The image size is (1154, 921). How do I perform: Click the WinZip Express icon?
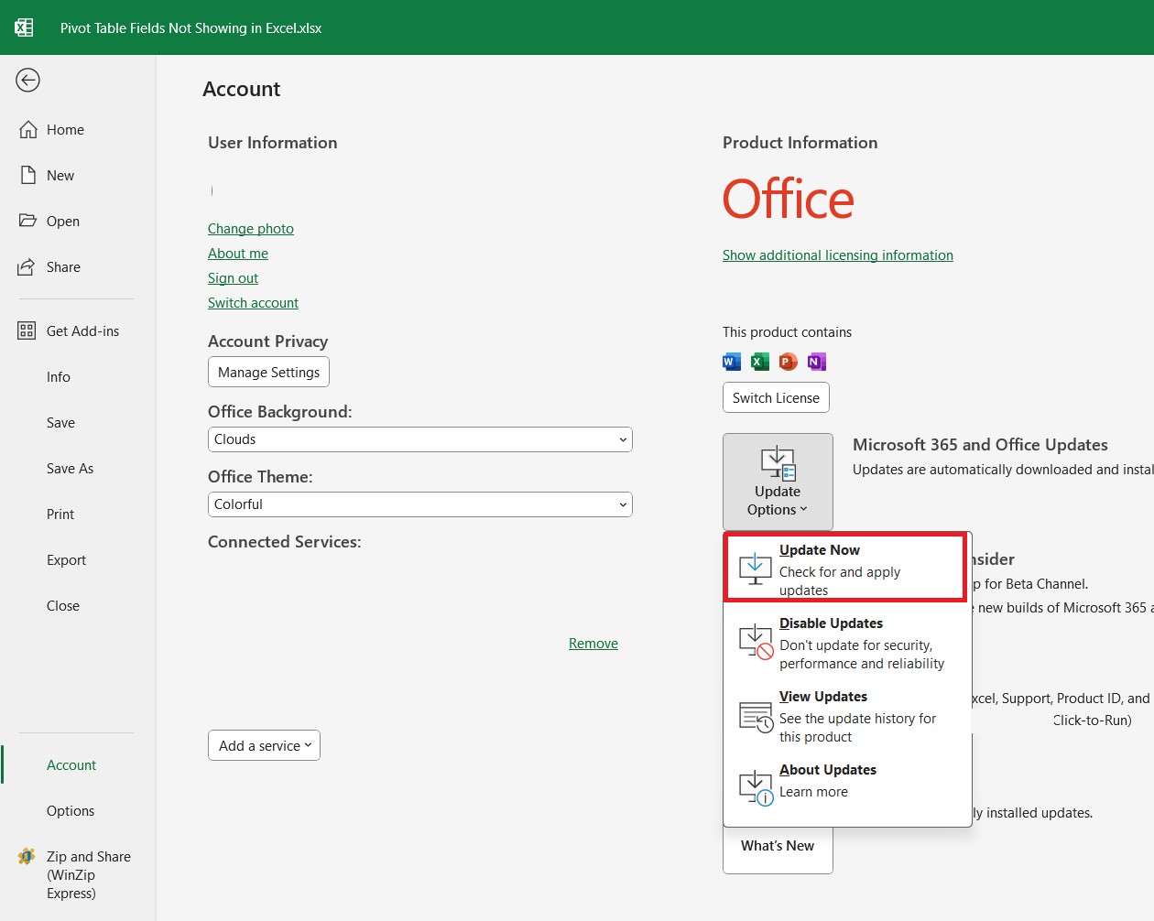coord(27,857)
